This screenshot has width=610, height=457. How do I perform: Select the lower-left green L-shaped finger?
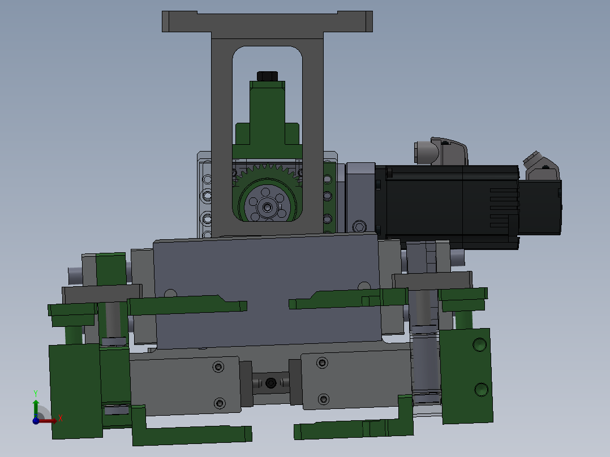187,433
